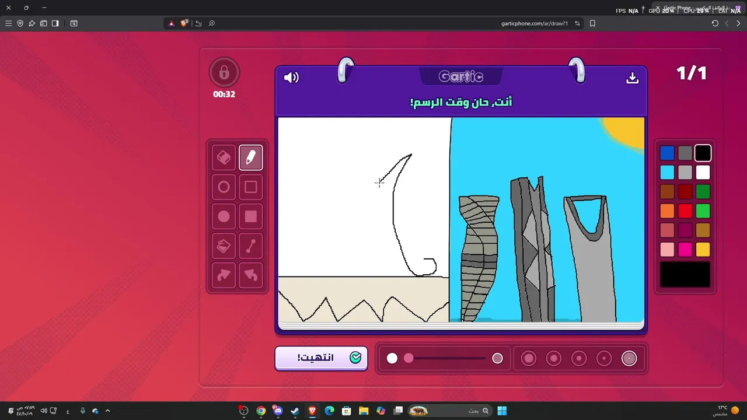Pick the light cyan color swatch
747x420 pixels.
[x=667, y=173]
